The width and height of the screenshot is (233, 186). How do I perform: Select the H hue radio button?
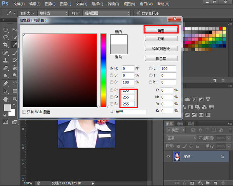(x=111, y=68)
